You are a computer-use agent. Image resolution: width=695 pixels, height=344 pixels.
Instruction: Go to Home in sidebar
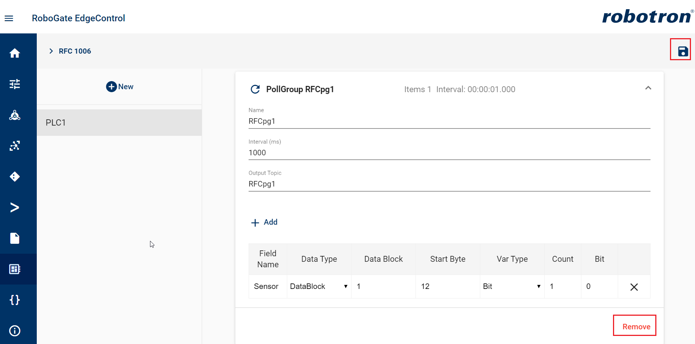[x=15, y=53]
